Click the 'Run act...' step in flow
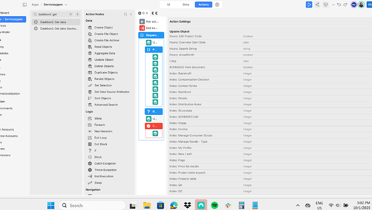 click(149, 21)
